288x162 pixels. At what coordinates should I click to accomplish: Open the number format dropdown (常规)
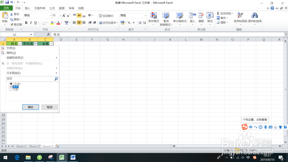(x=145, y=16)
